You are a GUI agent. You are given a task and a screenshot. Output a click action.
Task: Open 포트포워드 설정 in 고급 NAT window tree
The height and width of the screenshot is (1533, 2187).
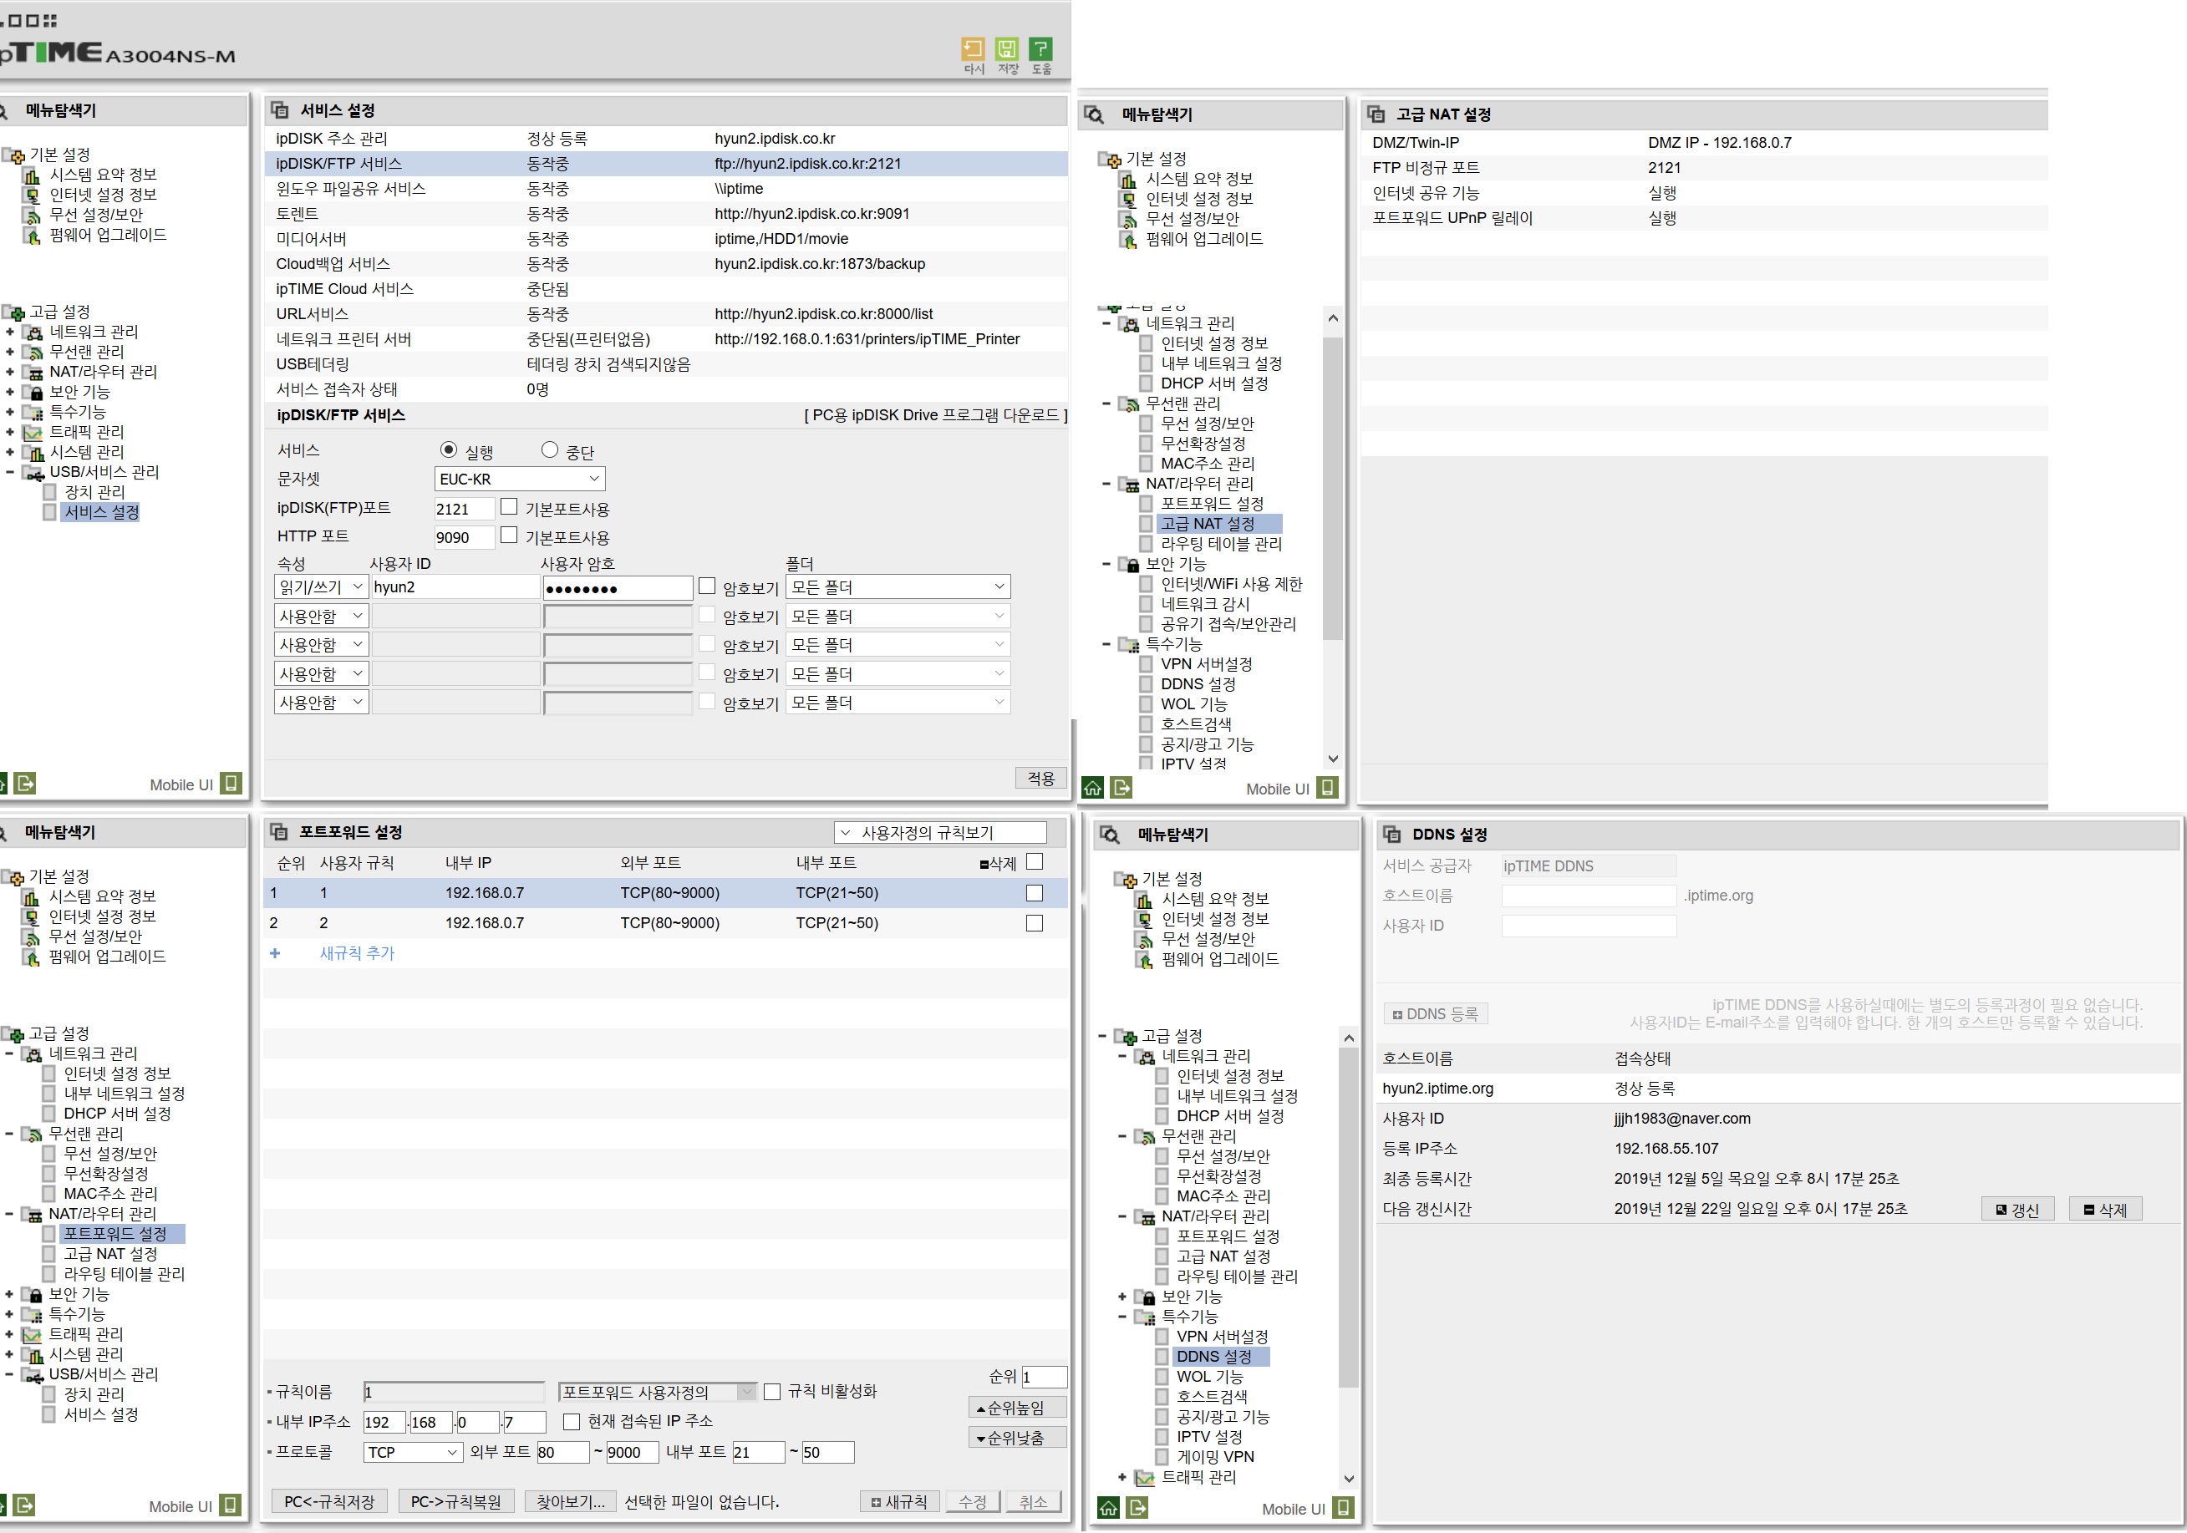coord(1212,504)
